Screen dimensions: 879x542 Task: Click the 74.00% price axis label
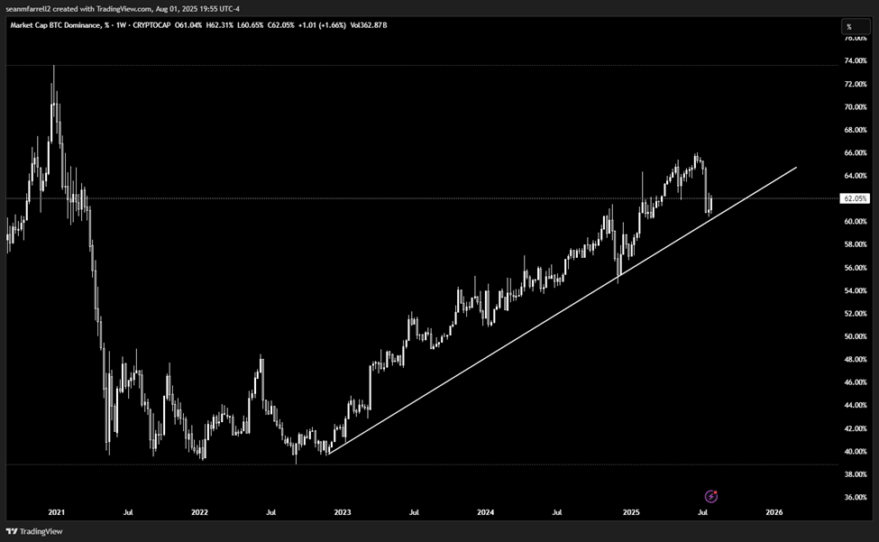coord(855,60)
